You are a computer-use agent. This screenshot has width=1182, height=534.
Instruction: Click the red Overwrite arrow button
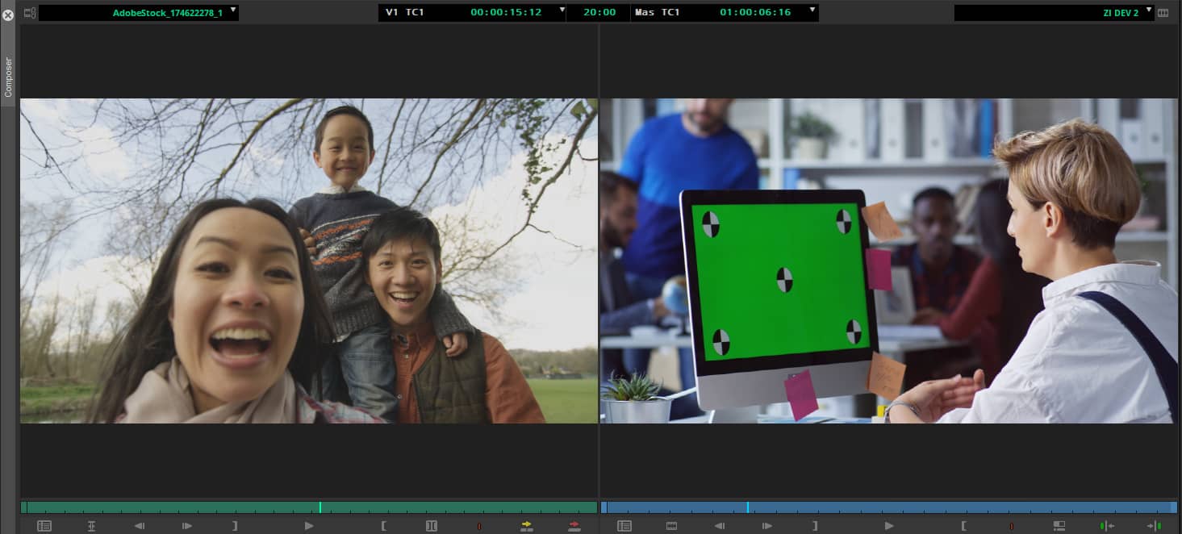pos(574,526)
